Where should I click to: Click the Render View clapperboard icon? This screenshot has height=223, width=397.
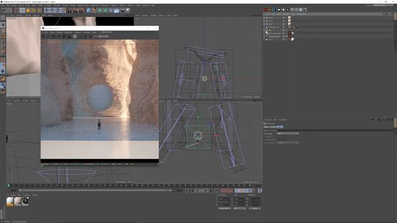point(70,11)
